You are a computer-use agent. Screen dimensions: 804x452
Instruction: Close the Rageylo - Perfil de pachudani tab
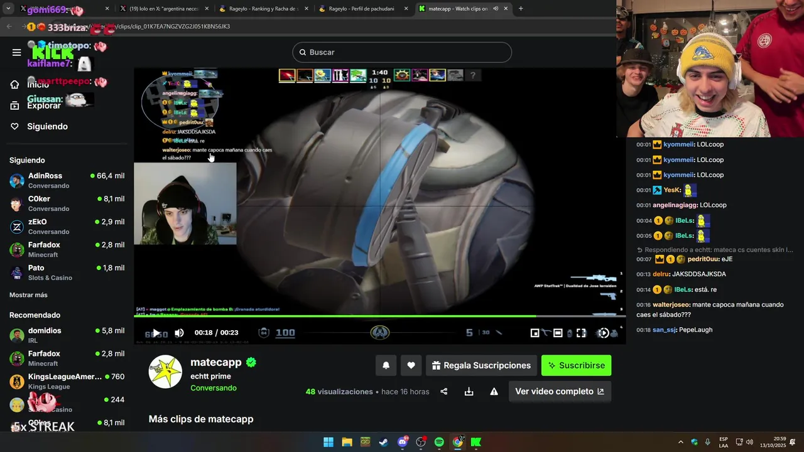tap(406, 9)
